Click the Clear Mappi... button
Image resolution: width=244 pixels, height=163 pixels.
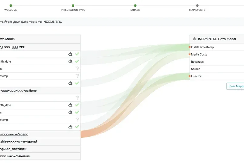pyautogui.click(x=235, y=86)
